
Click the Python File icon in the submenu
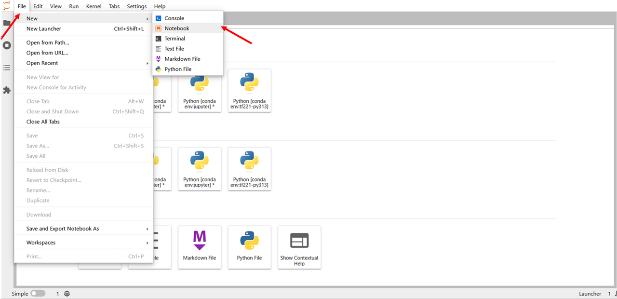coord(158,69)
